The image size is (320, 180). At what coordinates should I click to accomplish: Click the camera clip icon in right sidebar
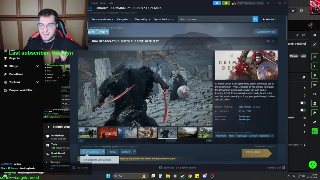click(x=314, y=103)
